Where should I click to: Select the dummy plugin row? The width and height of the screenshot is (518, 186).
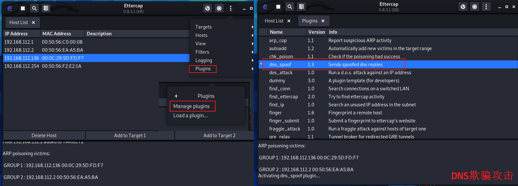(388, 81)
